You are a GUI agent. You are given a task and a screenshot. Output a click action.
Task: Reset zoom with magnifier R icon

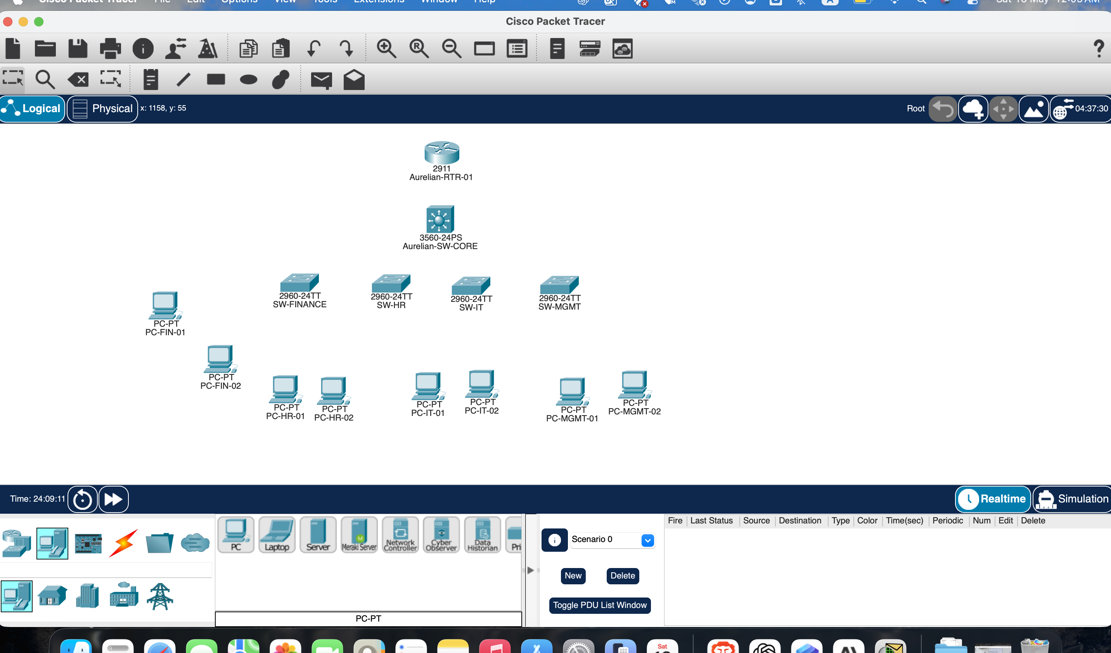(419, 48)
